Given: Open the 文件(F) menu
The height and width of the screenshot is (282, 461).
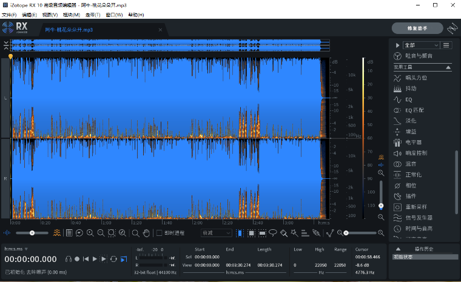Looking at the screenshot, I should tap(9, 14).
